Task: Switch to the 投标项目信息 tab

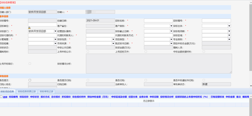Action: point(8,91)
